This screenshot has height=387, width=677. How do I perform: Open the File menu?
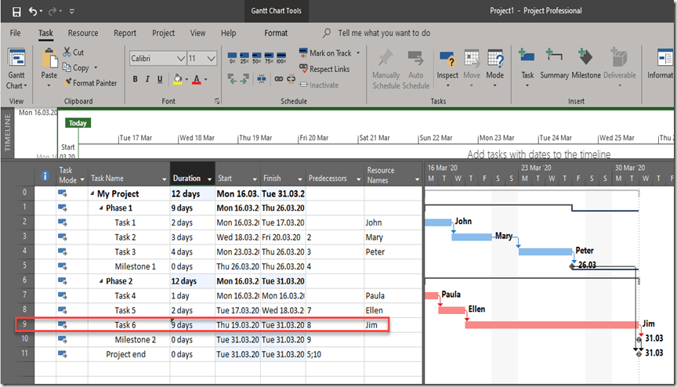(15, 33)
